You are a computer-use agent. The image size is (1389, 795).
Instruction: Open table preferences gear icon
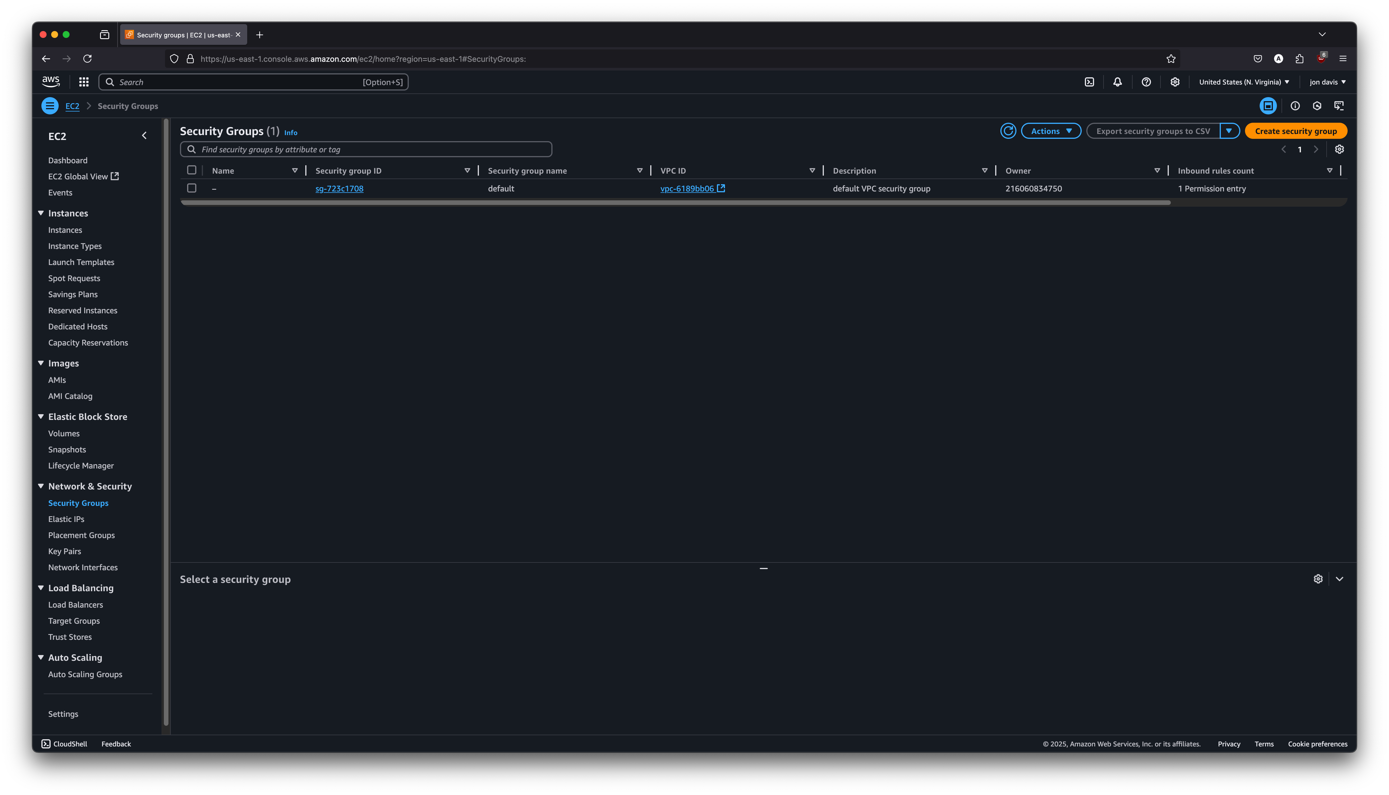click(x=1339, y=149)
